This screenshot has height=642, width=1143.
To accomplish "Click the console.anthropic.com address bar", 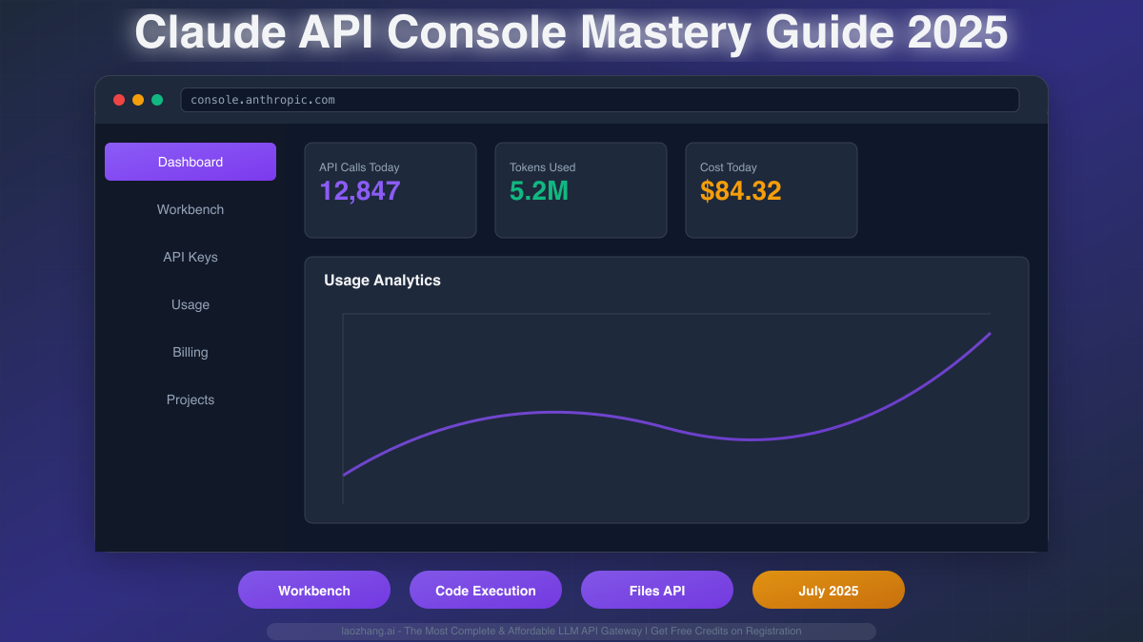I will (x=600, y=100).
